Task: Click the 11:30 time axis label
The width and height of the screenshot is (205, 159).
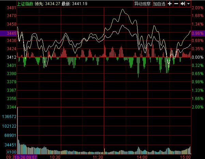Action: click(98, 157)
